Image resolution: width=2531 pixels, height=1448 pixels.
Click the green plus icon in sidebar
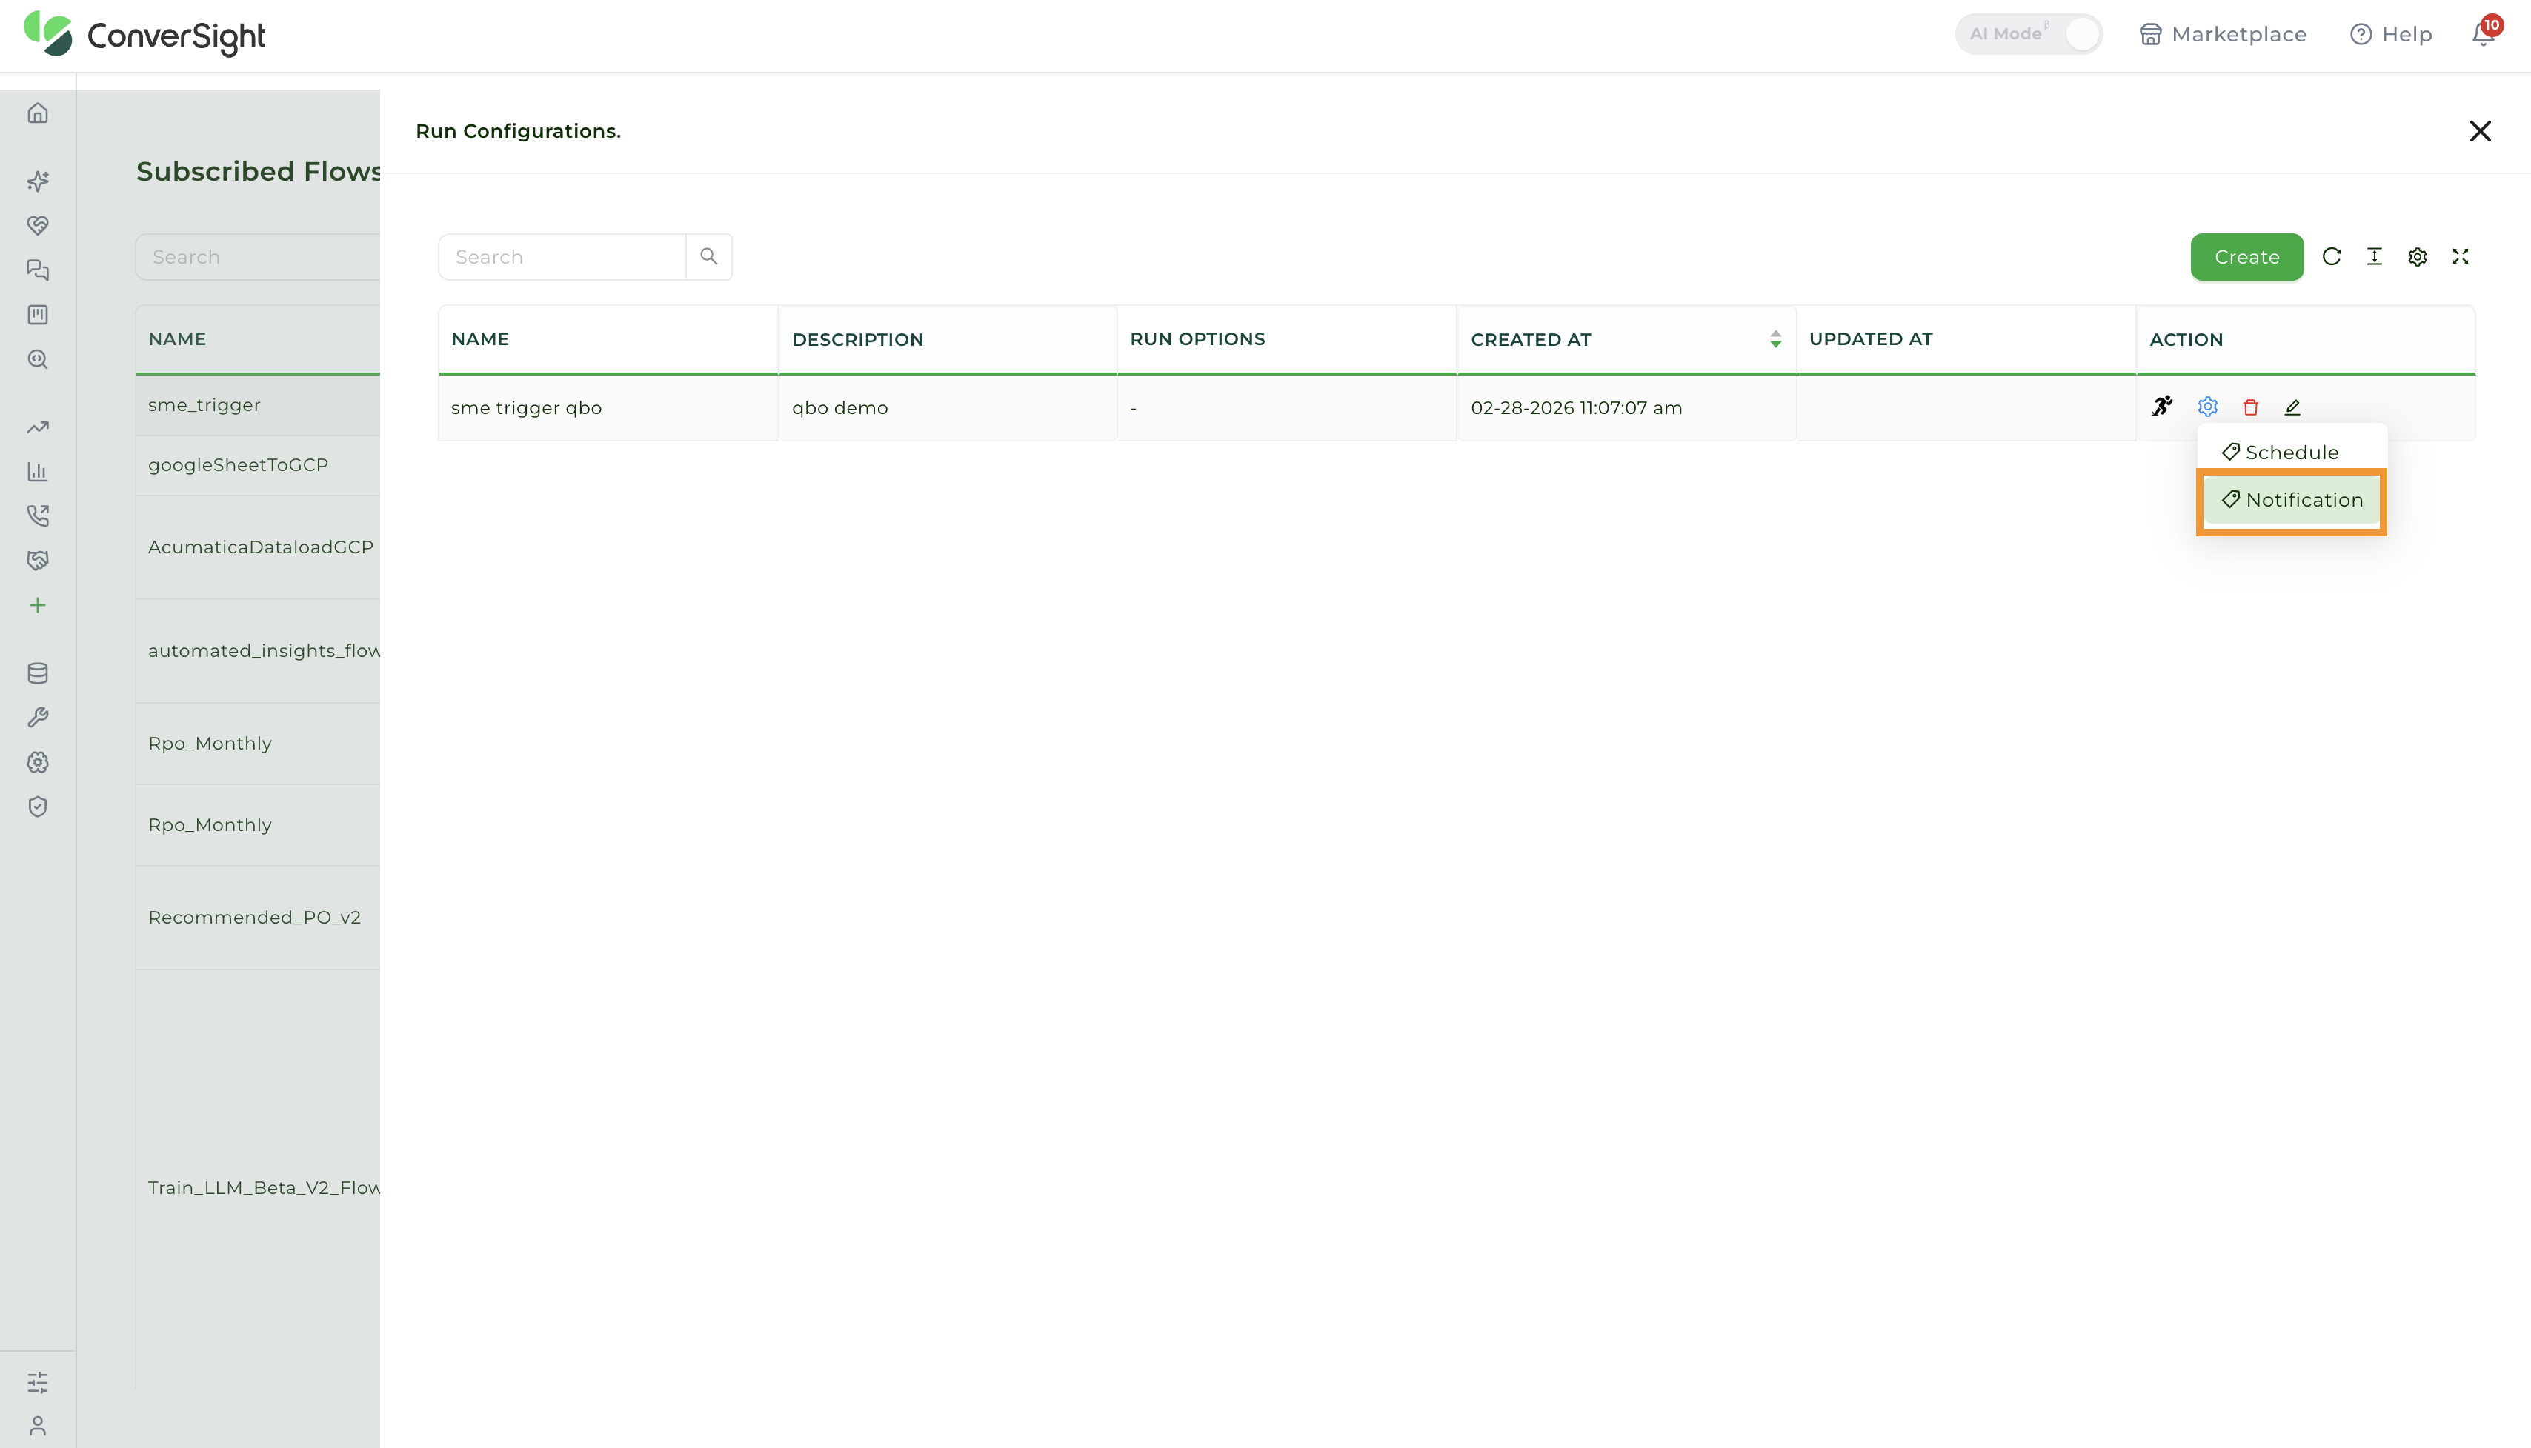tap(38, 604)
